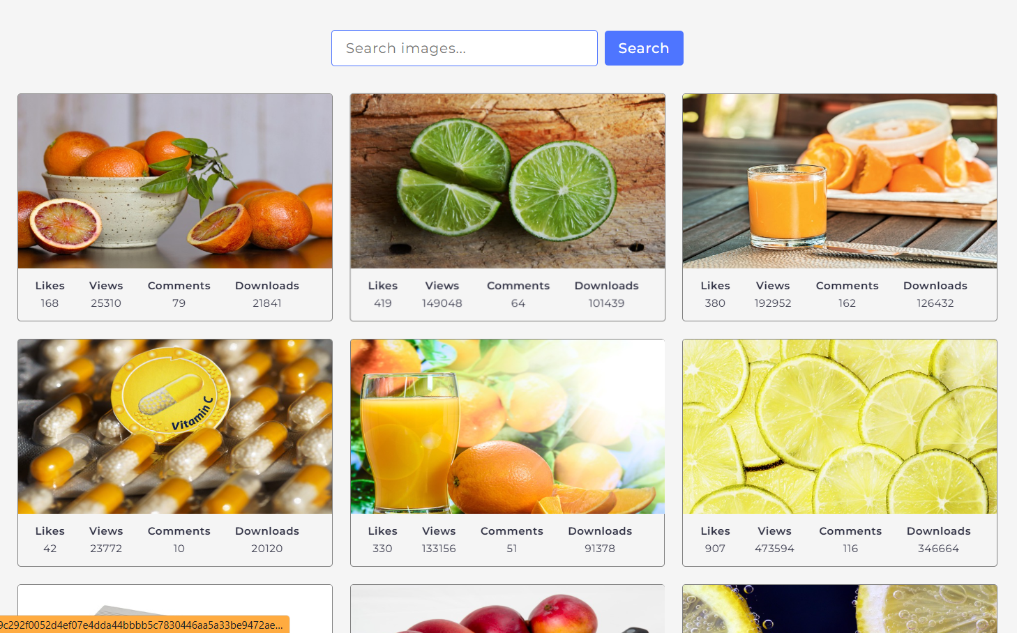This screenshot has height=633, width=1017.
Task: Click the views count 473594
Action: 774,549
